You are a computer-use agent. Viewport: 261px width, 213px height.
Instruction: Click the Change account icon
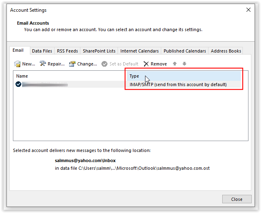[72, 64]
